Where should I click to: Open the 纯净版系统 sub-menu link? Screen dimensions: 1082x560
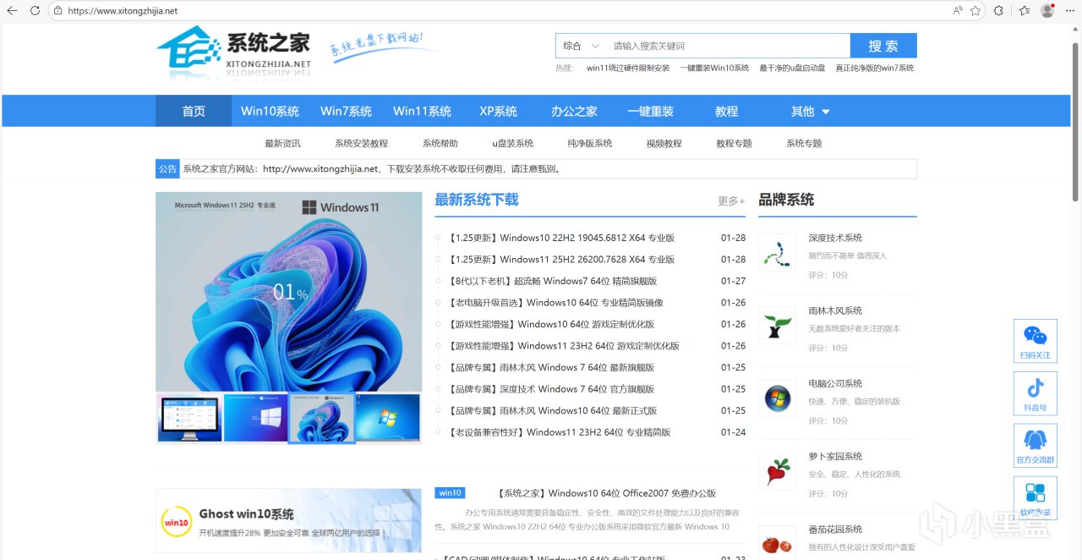click(589, 144)
